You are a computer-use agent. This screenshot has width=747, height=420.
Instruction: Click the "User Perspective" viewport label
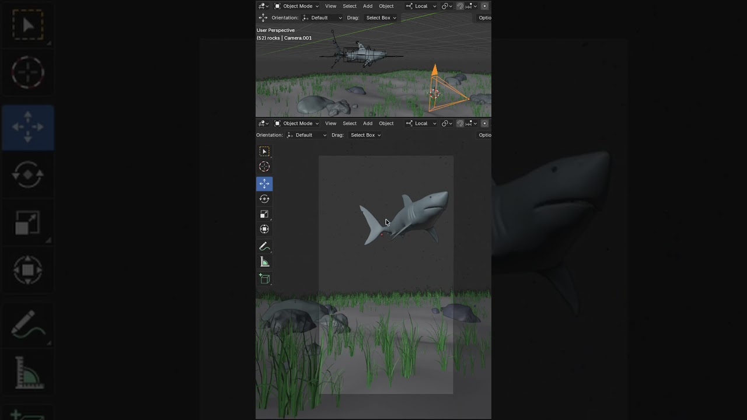coord(275,30)
